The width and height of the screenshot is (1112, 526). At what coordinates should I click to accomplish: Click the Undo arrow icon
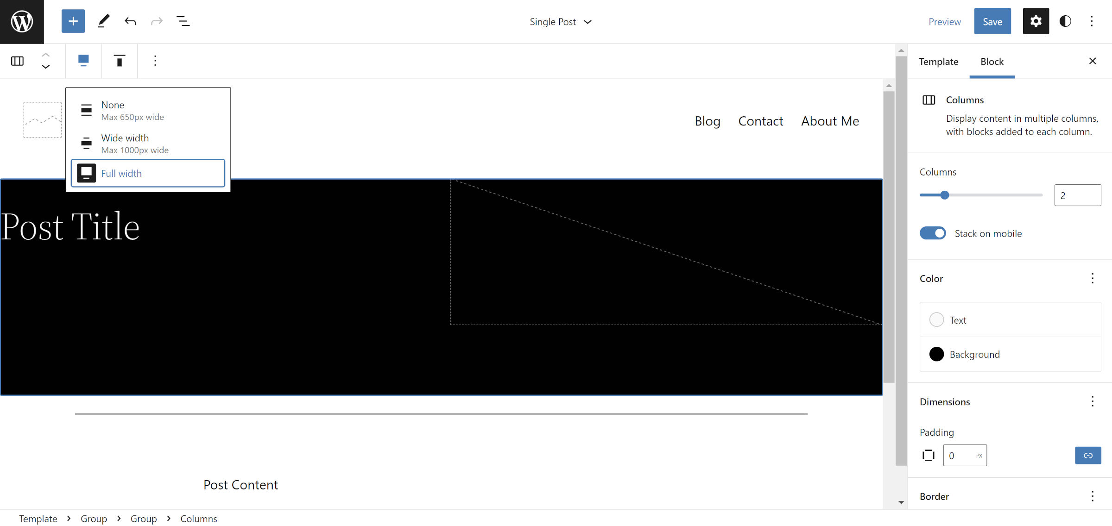(130, 21)
